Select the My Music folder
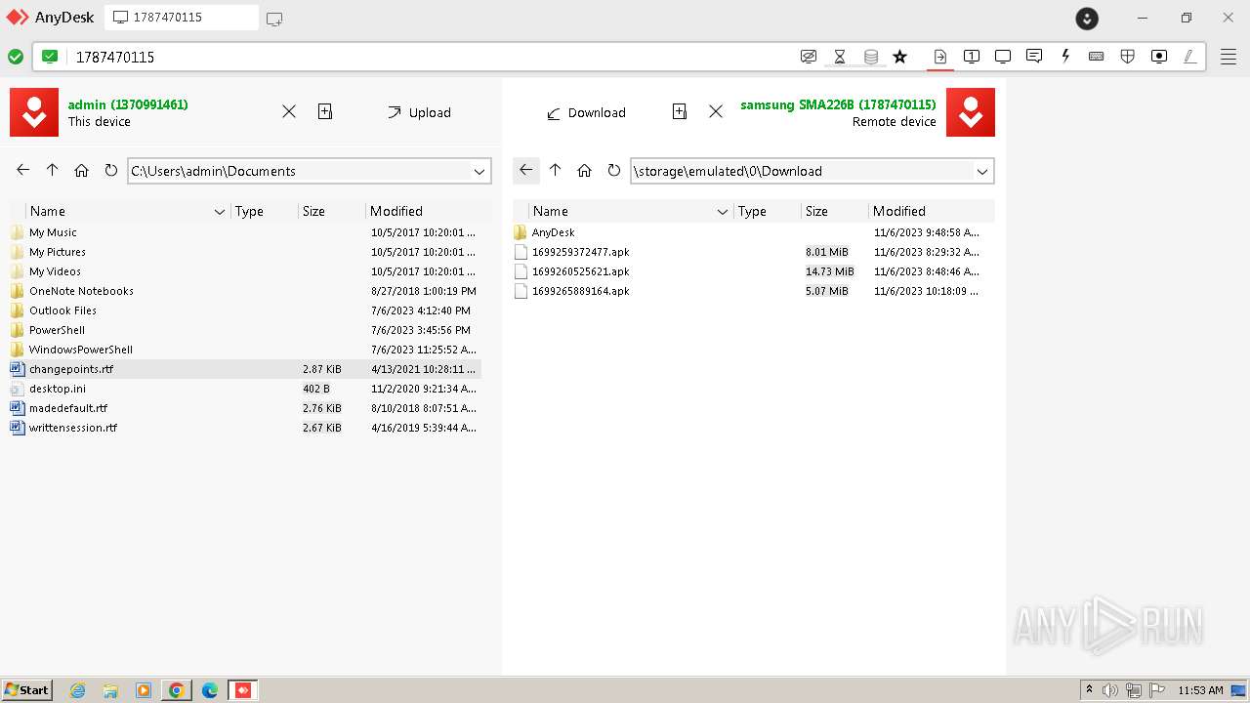1250x703 pixels. (x=245, y=232)
